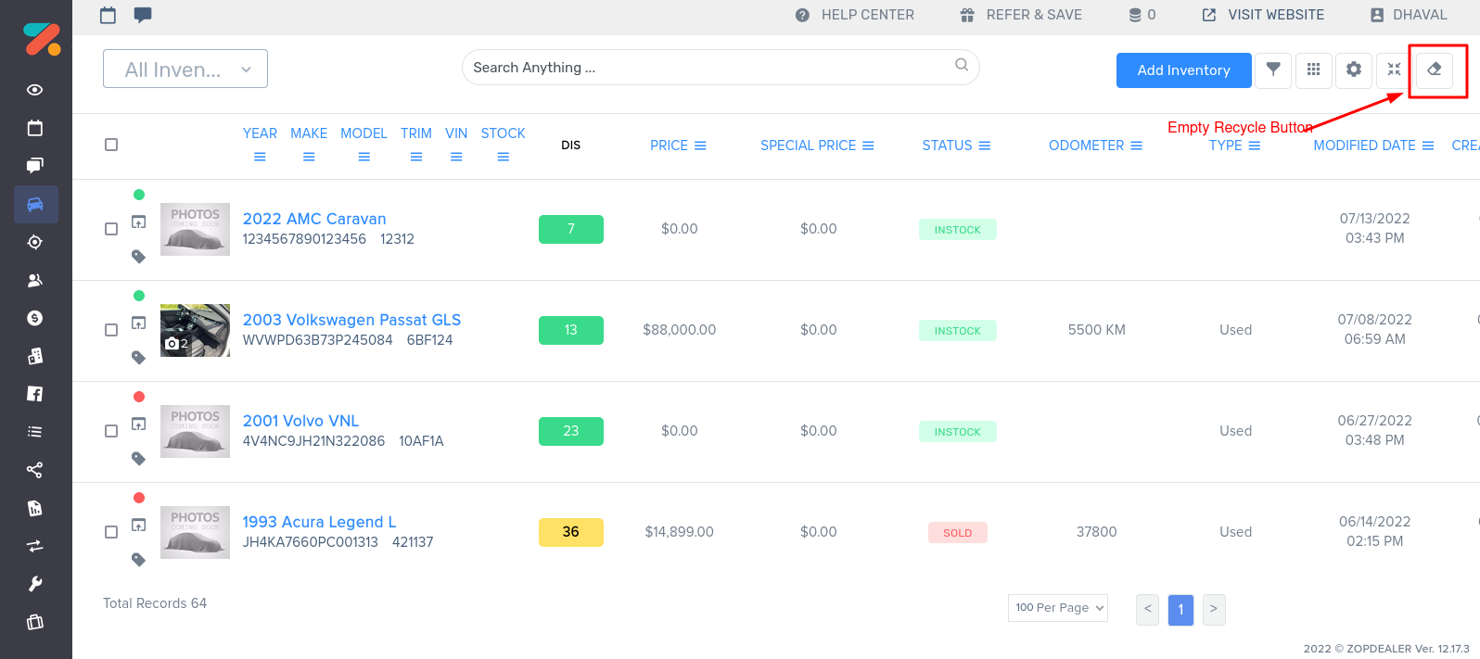Image resolution: width=1480 pixels, height=659 pixels.
Task: Check the 2022 AMC Caravan row checkbox
Action: [x=111, y=229]
